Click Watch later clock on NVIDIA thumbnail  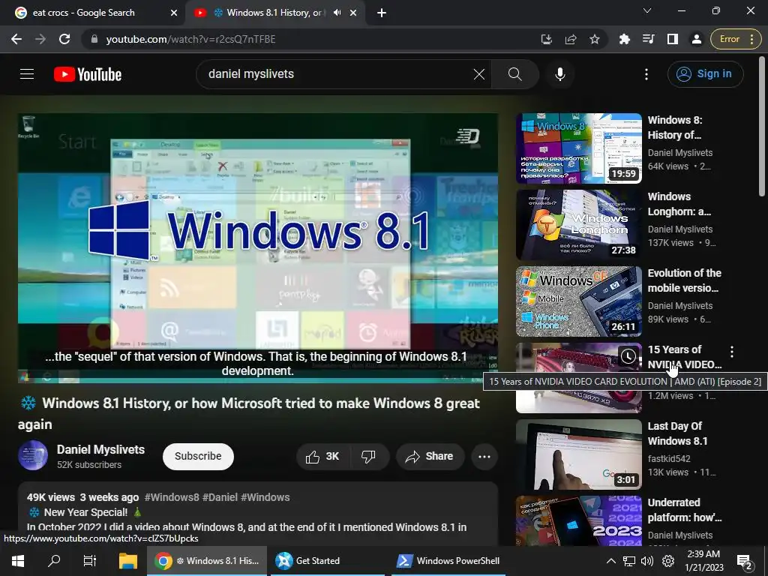point(628,356)
